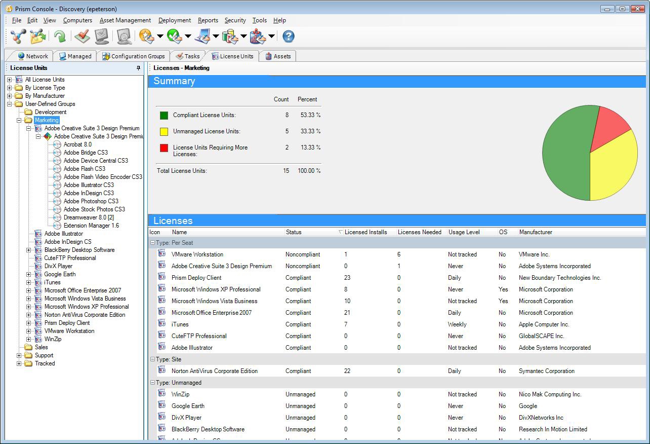The height and width of the screenshot is (444, 650).
Task: Open dropdown arrow beside the gold star icon
Action: coord(160,36)
